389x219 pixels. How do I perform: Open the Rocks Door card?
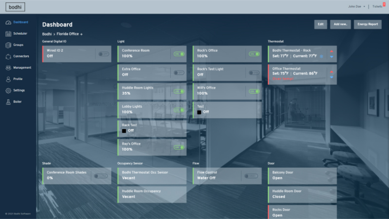tap(302, 212)
